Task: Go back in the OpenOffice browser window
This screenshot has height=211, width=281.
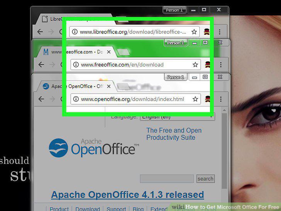Action: (41, 99)
